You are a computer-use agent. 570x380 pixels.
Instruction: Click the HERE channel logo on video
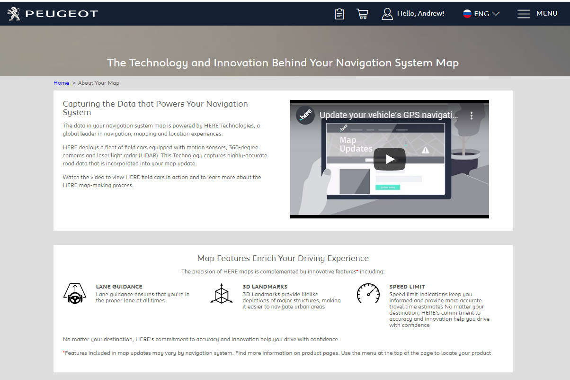305,115
